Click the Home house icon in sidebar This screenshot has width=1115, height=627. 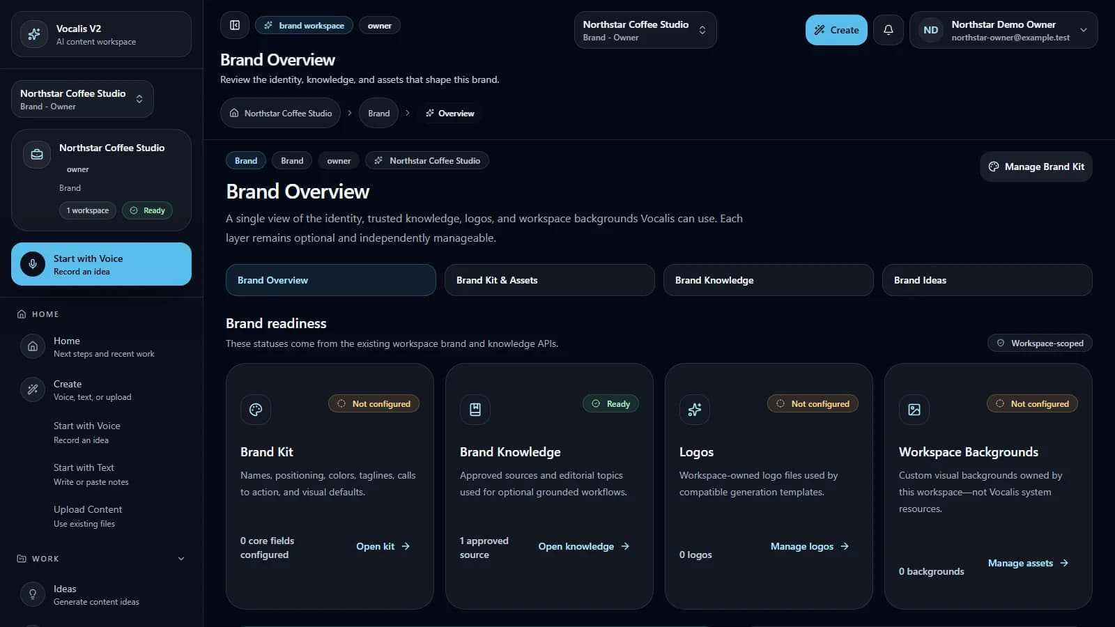click(33, 346)
